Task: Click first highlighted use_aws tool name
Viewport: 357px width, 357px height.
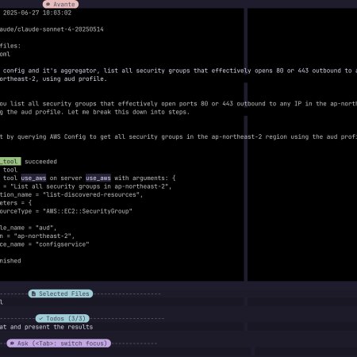Action: click(x=33, y=178)
